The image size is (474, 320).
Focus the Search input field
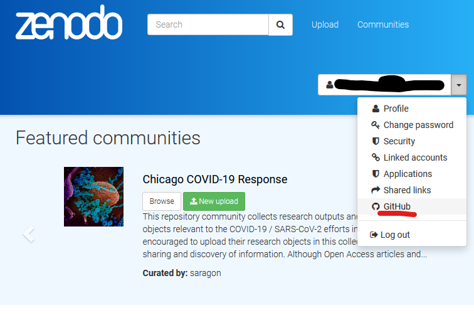pyautogui.click(x=208, y=25)
